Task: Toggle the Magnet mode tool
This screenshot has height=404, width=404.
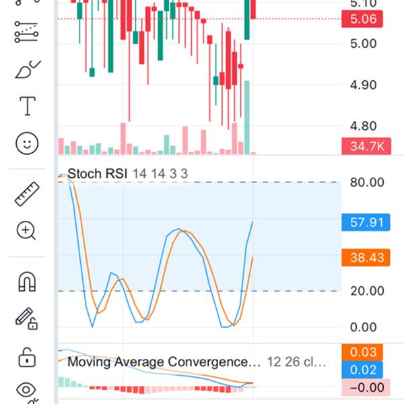Action: 27,281
